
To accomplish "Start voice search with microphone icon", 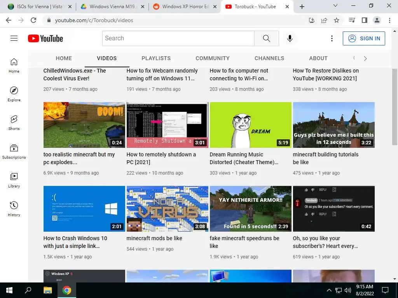I will click(290, 38).
